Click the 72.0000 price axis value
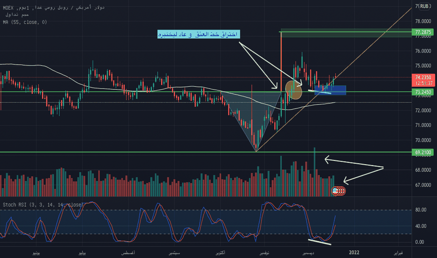The width and height of the screenshot is (437, 258). pyautogui.click(x=423, y=110)
